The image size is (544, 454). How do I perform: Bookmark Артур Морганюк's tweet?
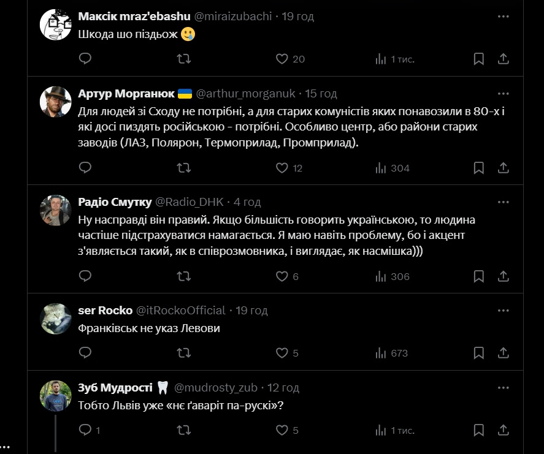[x=479, y=168]
